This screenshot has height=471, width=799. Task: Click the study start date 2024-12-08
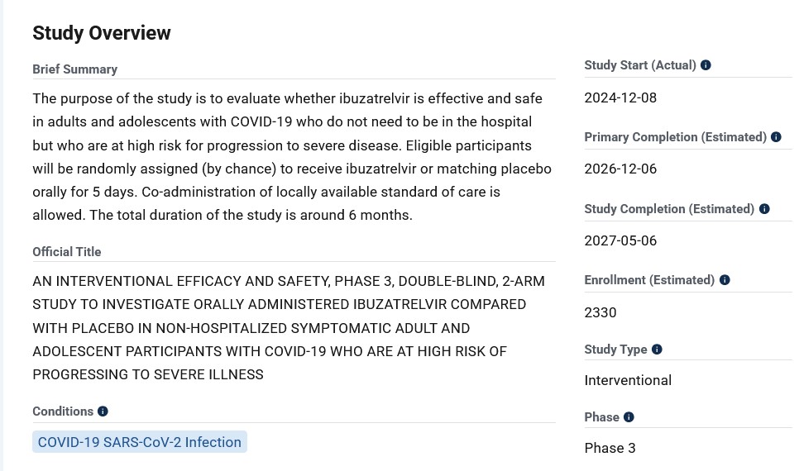click(x=620, y=98)
